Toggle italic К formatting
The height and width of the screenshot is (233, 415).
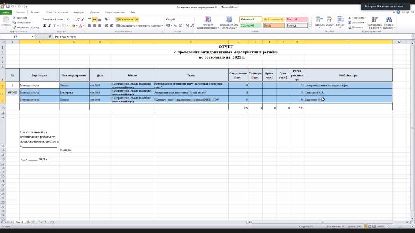click(x=49, y=26)
